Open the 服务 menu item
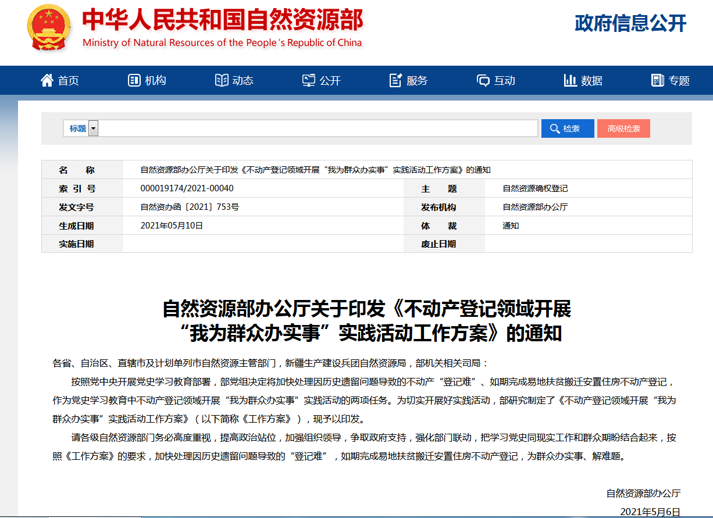The height and width of the screenshot is (518, 713). tap(417, 81)
